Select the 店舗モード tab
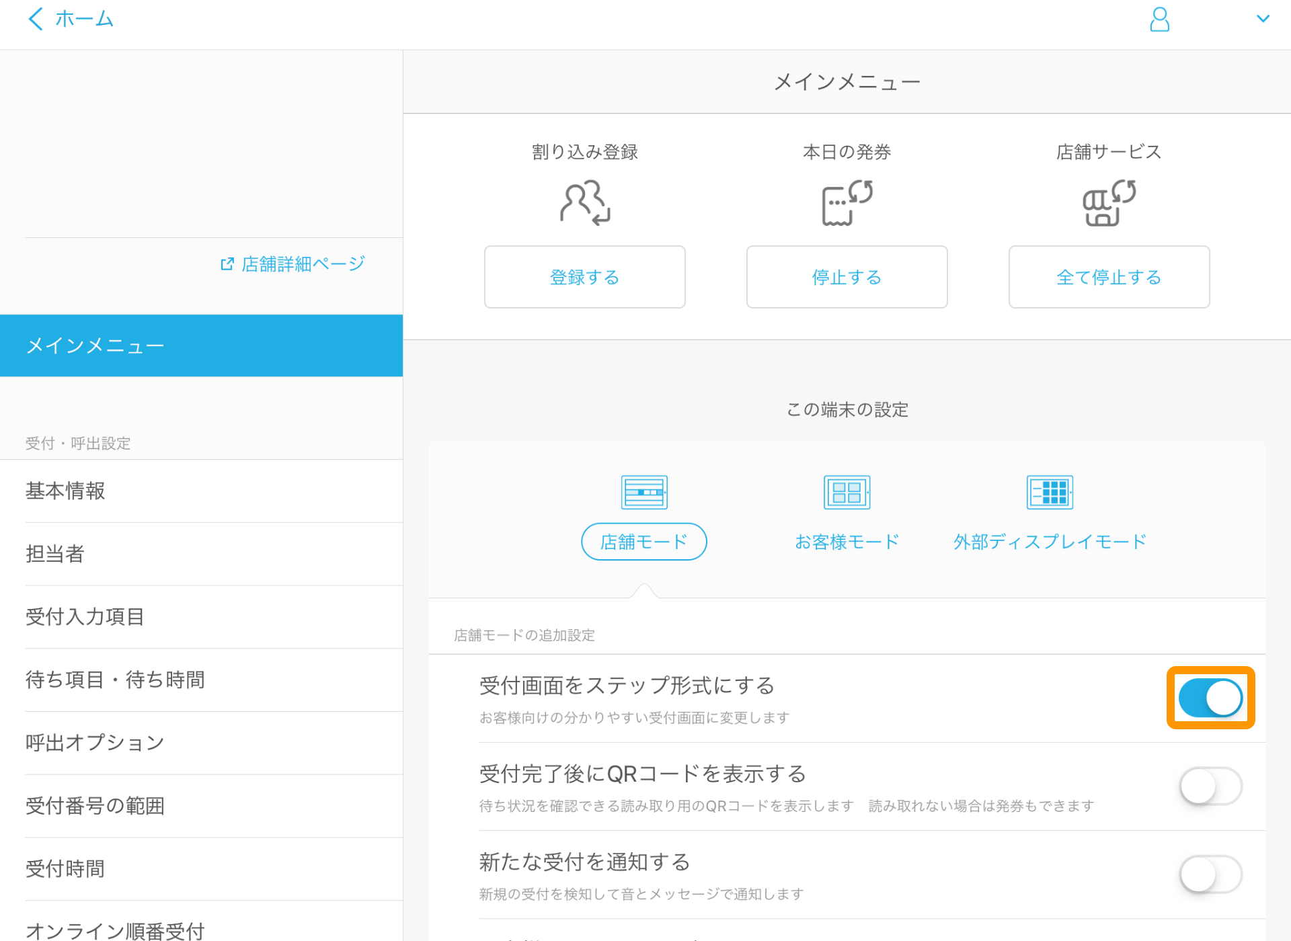 click(644, 542)
